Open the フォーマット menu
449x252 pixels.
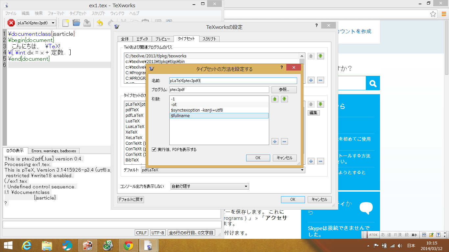[56, 13]
